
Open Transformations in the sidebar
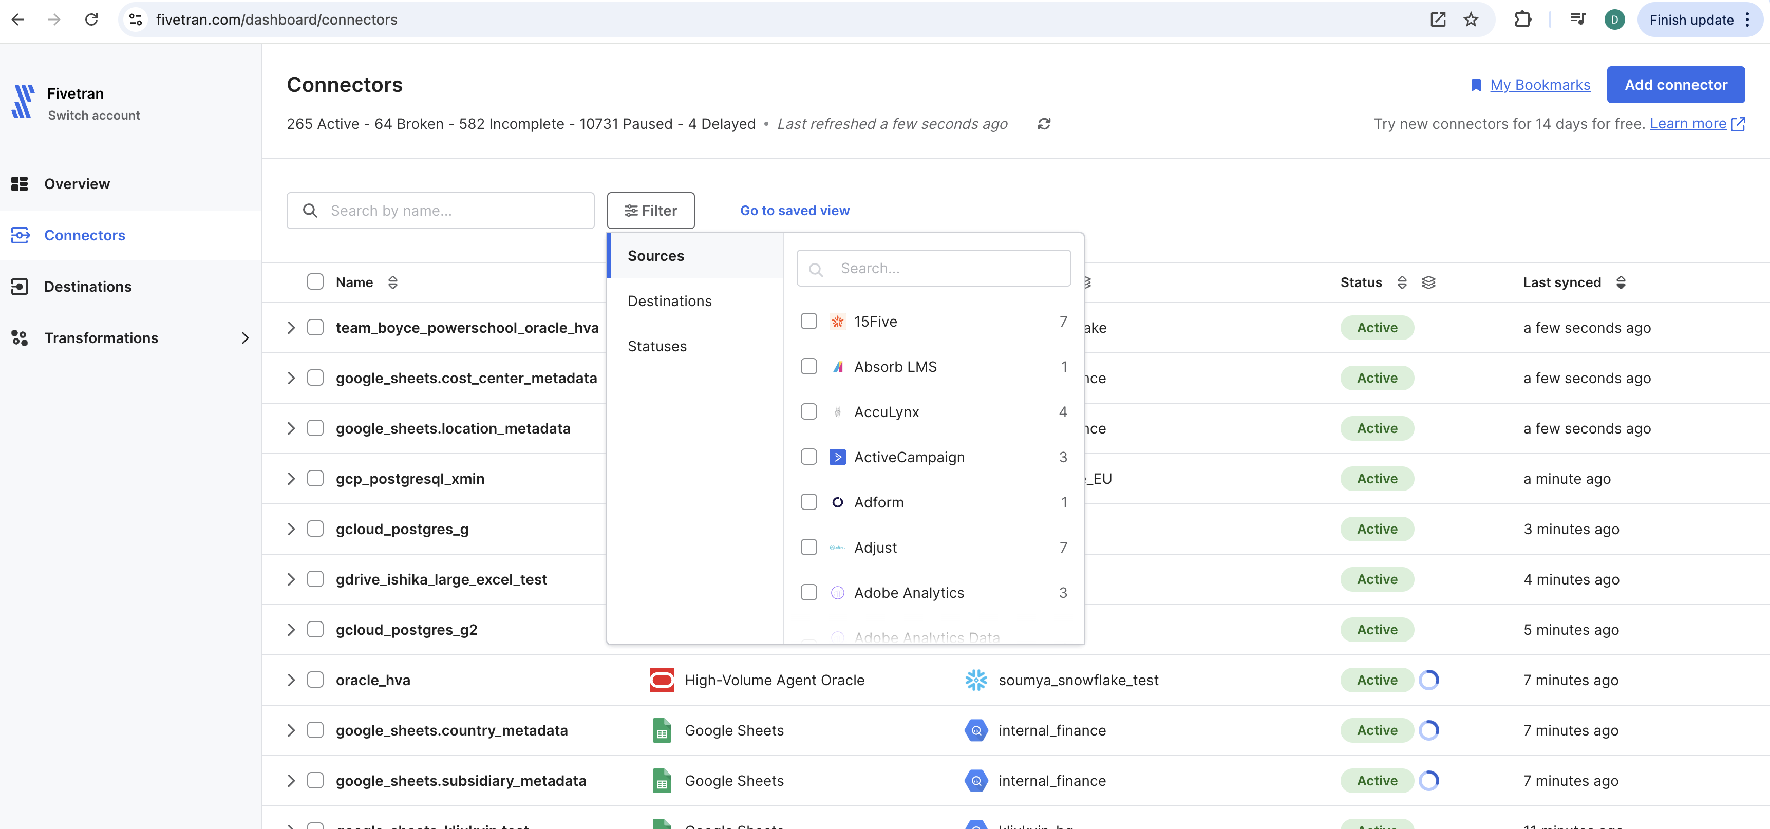pos(130,338)
